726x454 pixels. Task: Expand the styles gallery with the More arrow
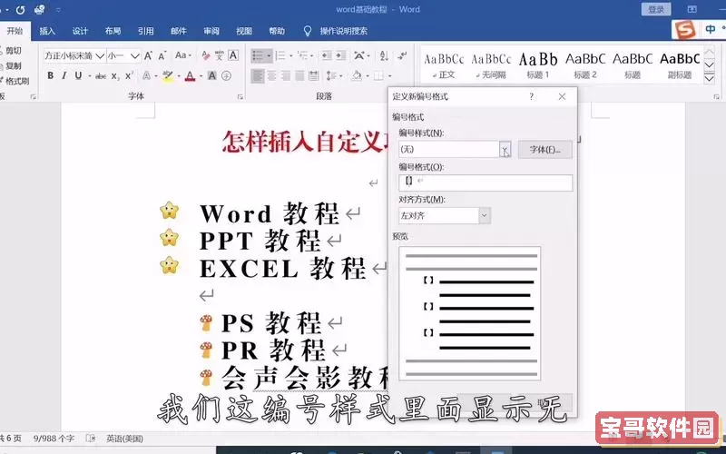click(709, 78)
